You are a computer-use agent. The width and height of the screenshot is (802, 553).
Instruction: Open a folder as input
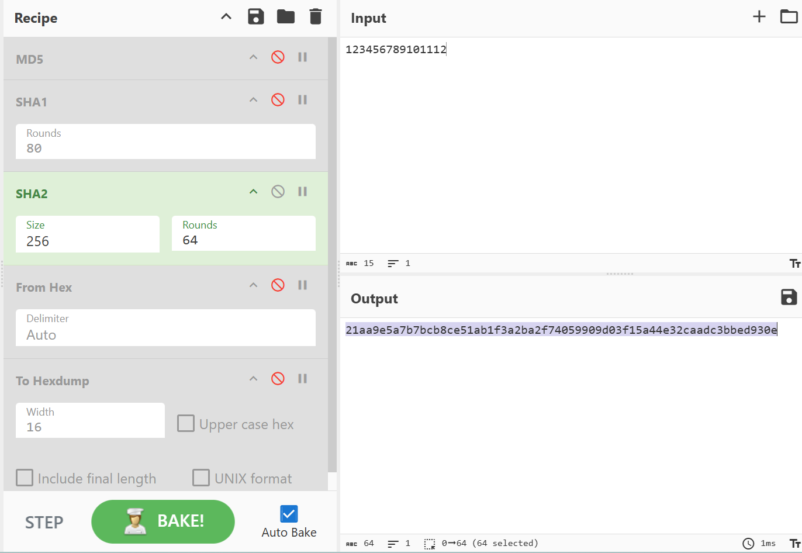pos(789,16)
